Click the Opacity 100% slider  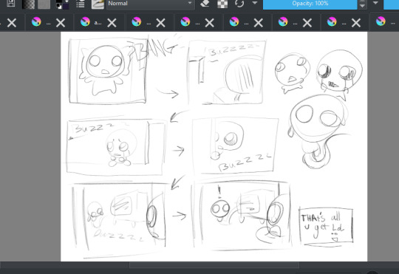click(x=310, y=4)
